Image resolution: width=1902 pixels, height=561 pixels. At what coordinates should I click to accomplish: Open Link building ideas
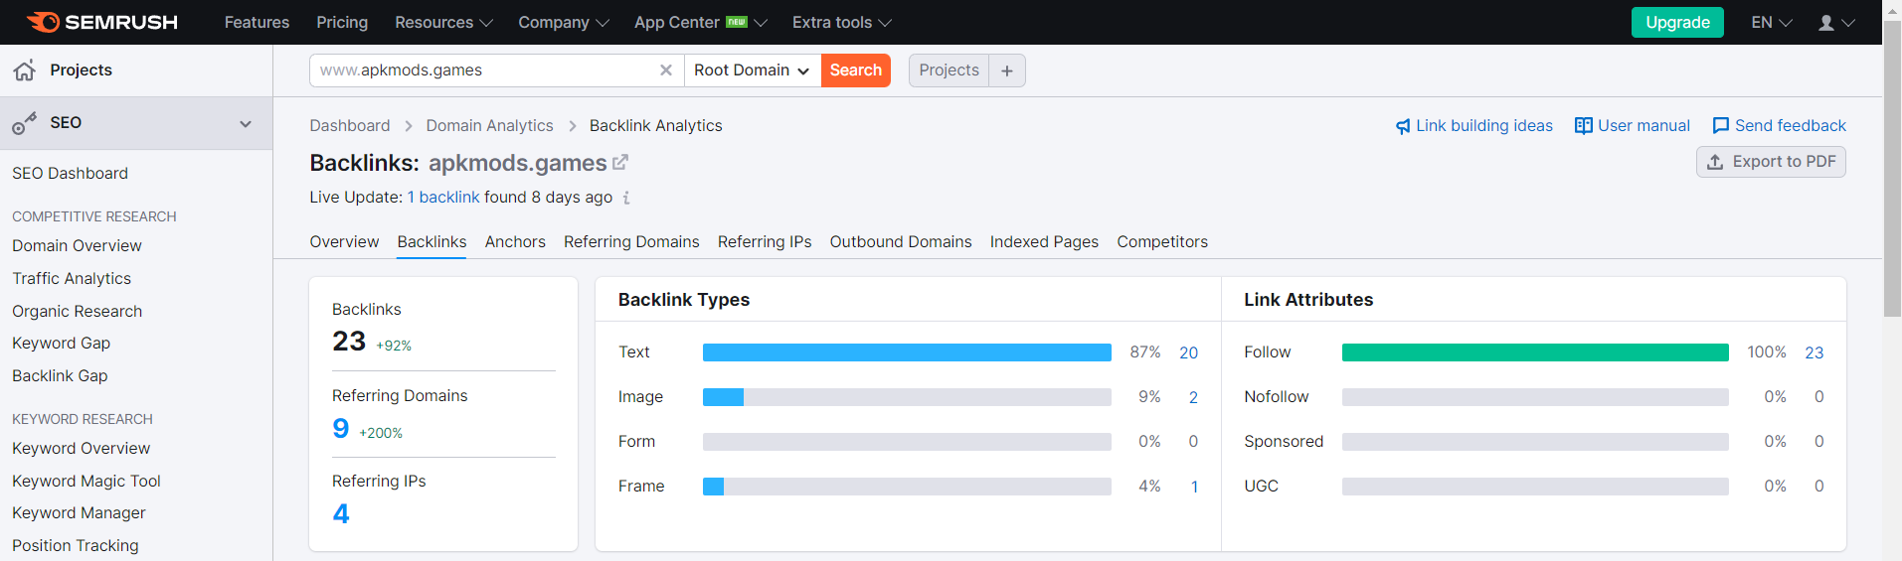pyautogui.click(x=1474, y=125)
